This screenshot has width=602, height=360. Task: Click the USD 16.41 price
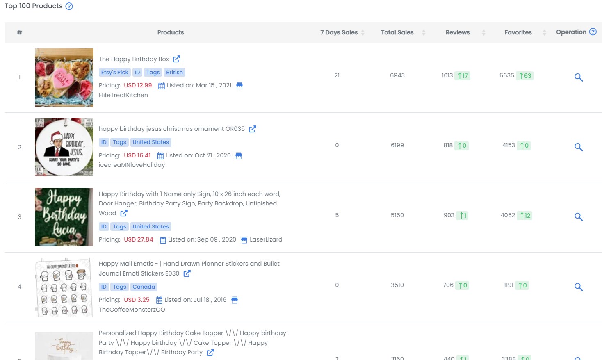click(x=137, y=155)
